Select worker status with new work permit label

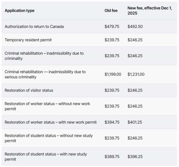click(51, 122)
